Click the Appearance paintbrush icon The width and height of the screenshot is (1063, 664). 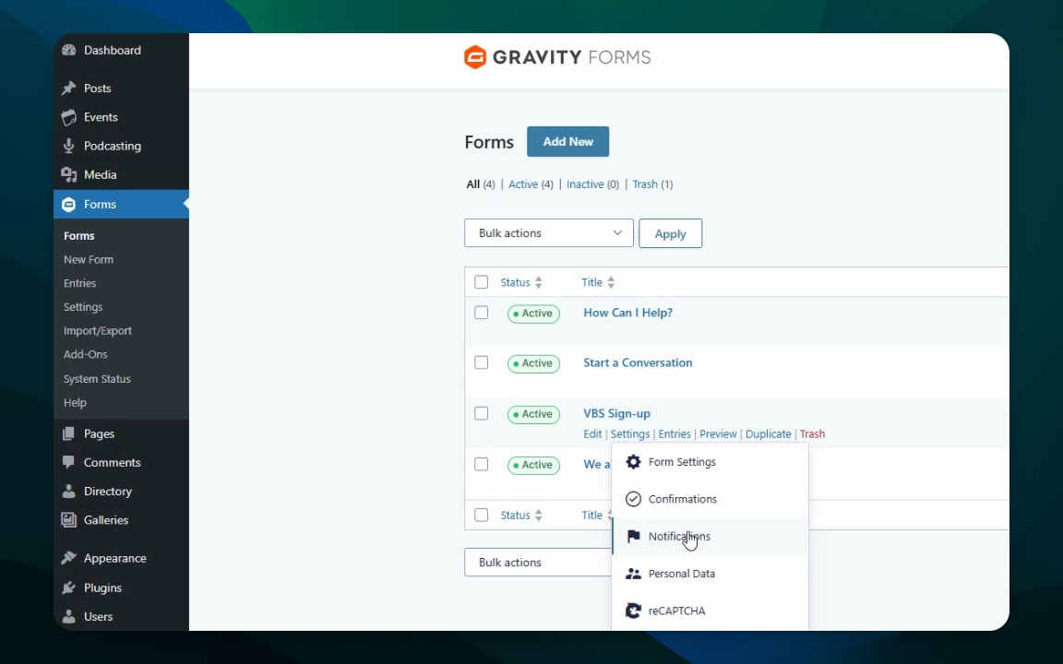[68, 558]
